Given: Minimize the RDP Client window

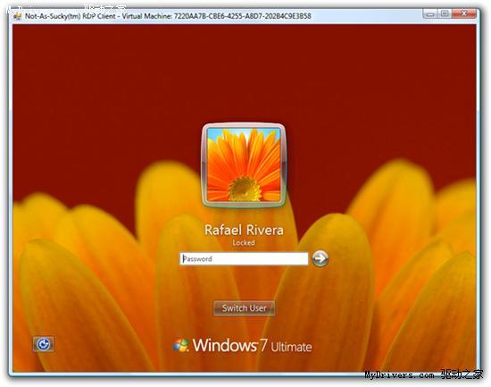Looking at the screenshot, I should click(430, 13).
